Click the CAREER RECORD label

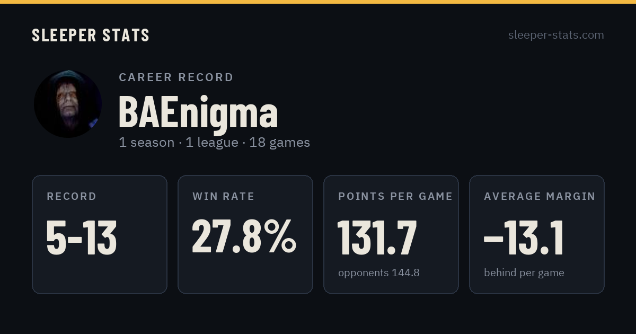click(x=176, y=77)
